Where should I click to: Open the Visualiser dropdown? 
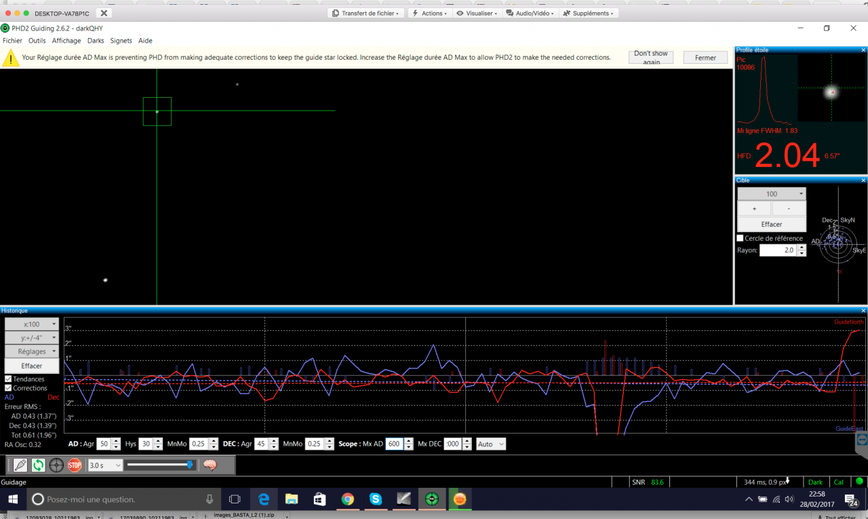click(x=478, y=13)
